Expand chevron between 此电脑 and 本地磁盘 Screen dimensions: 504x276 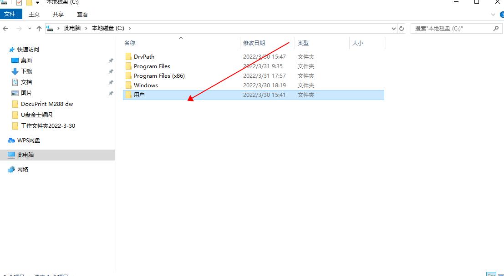pos(86,28)
